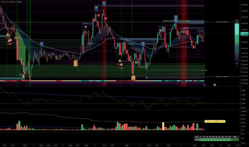Screen dimensions: 249x147
Task: Click the red down triangle under first Div
Action: click(99, 16)
